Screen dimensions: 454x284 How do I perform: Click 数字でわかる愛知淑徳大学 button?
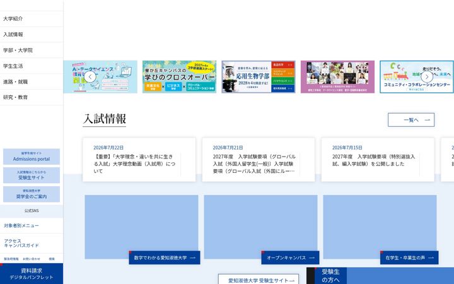pyautogui.click(x=165, y=257)
